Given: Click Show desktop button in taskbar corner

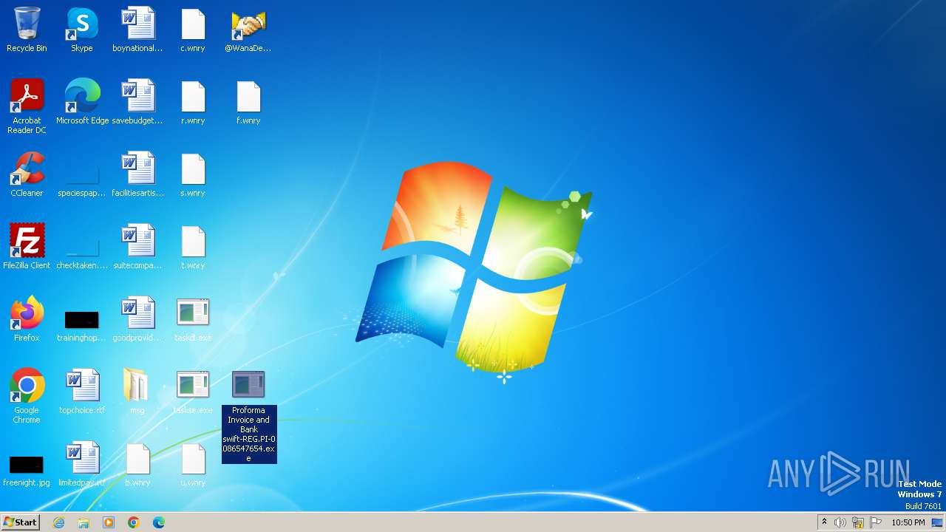Looking at the screenshot, I should click(x=938, y=522).
